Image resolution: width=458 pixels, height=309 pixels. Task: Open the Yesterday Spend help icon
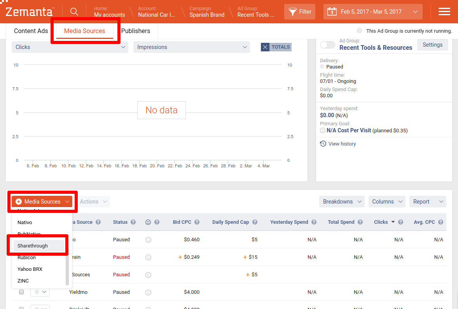point(314,222)
